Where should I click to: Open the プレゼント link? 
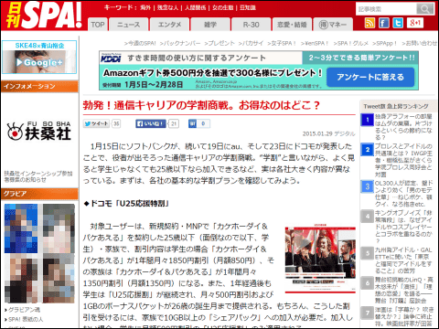[x=219, y=44]
